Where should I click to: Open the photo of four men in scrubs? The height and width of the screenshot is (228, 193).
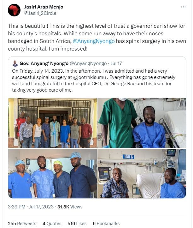click(x=52, y=173)
